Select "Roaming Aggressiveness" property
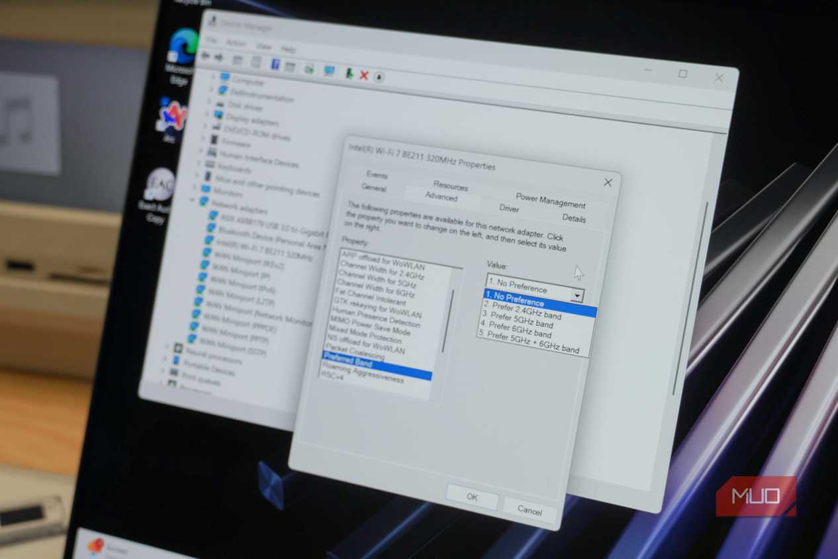 [363, 374]
